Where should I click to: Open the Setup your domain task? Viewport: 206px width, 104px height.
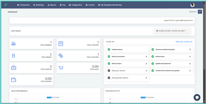coord(127,71)
